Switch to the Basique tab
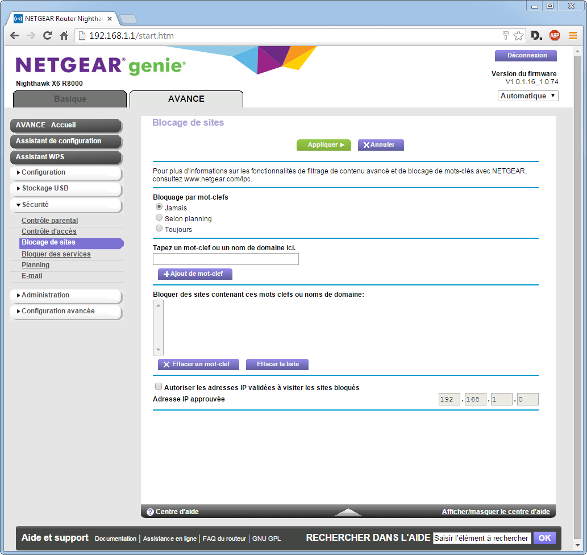This screenshot has height=555, width=587. [x=70, y=99]
